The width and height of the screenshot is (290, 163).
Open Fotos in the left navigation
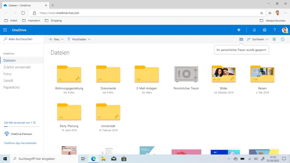point(8,74)
